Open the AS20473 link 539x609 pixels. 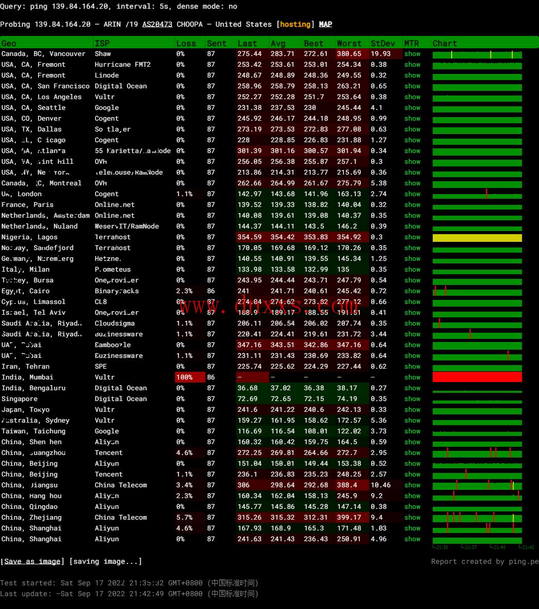tap(157, 24)
